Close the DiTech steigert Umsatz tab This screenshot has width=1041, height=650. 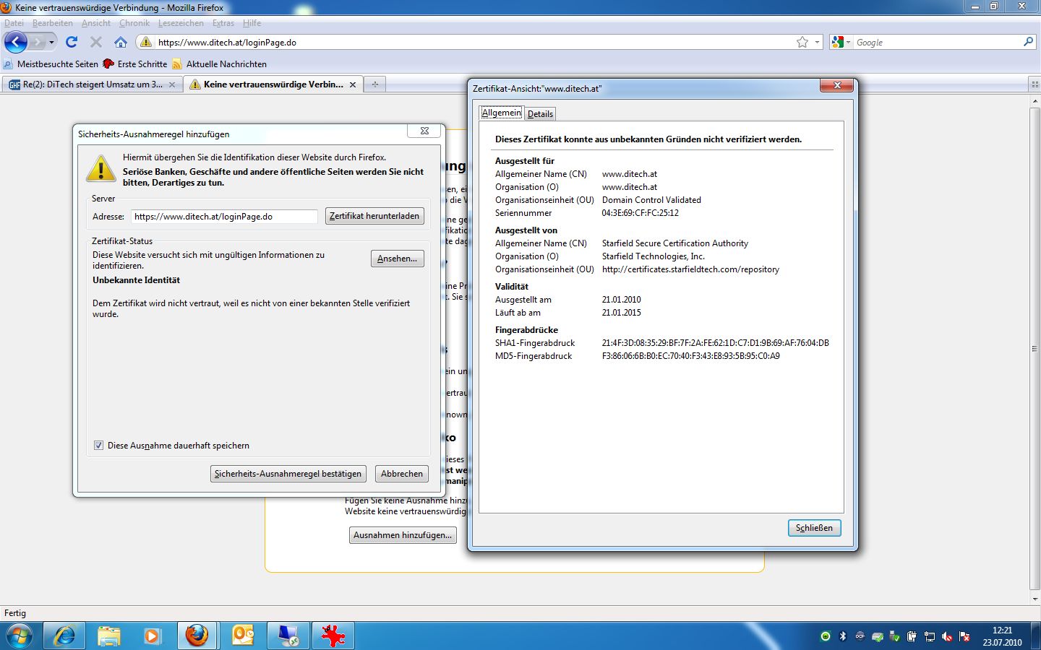tap(171, 84)
